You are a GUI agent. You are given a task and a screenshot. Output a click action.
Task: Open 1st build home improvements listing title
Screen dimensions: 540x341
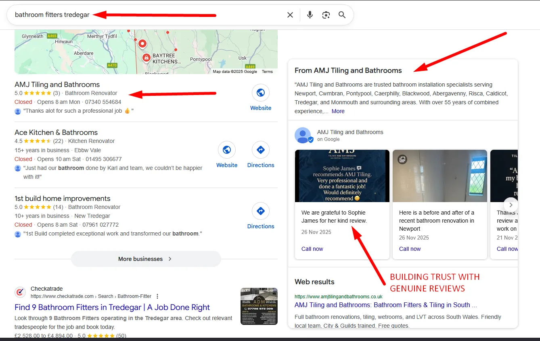click(x=63, y=198)
